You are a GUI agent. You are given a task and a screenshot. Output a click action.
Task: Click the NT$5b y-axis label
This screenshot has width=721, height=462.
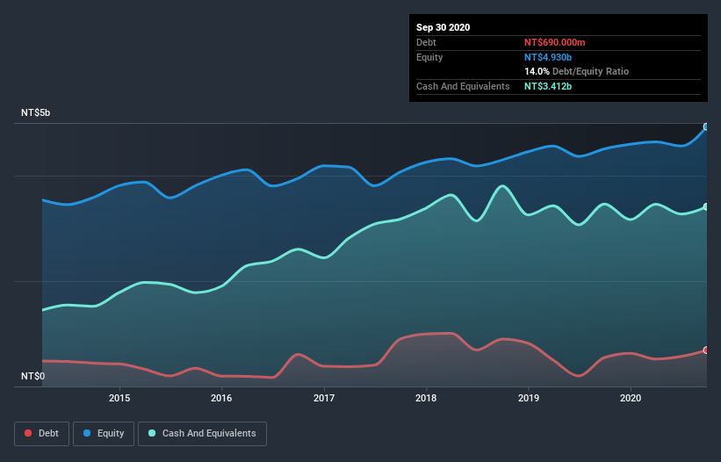pos(35,112)
